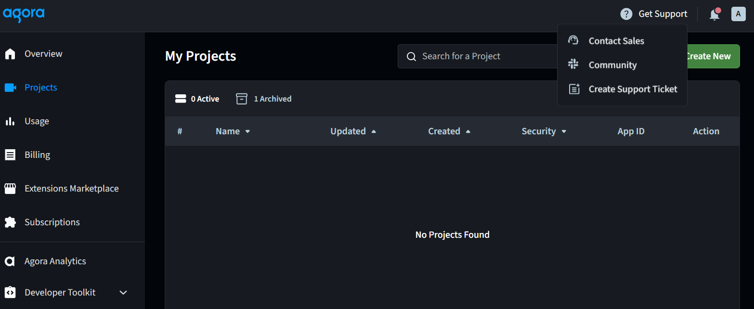
Task: Open Extensions Marketplace in the sidebar
Action: (x=72, y=189)
